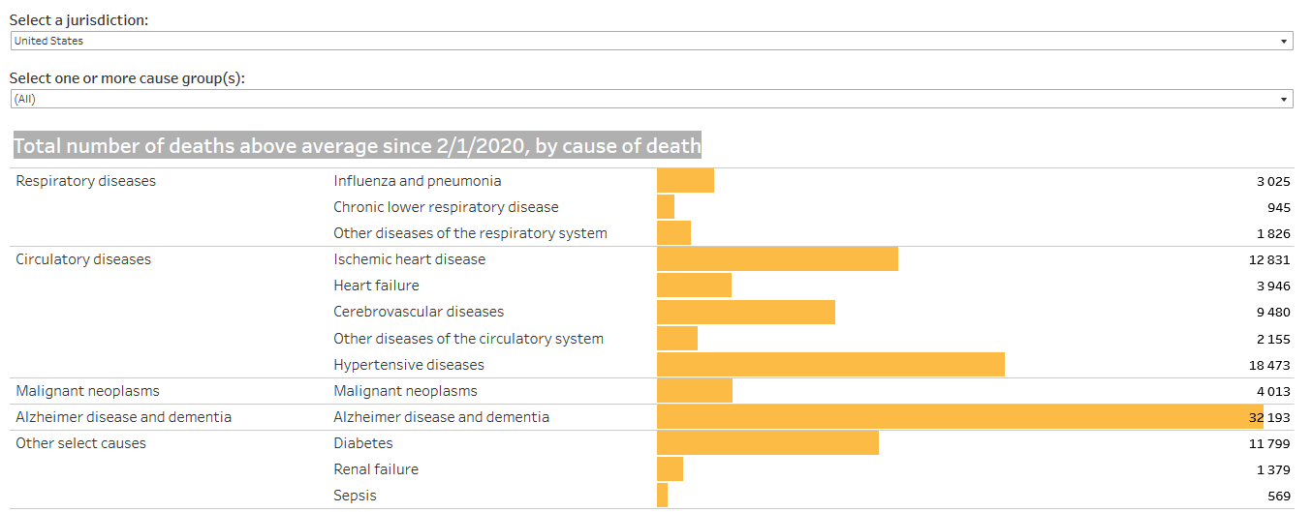Click the Diabetes bar
The width and height of the screenshot is (1312, 512).
767,443
